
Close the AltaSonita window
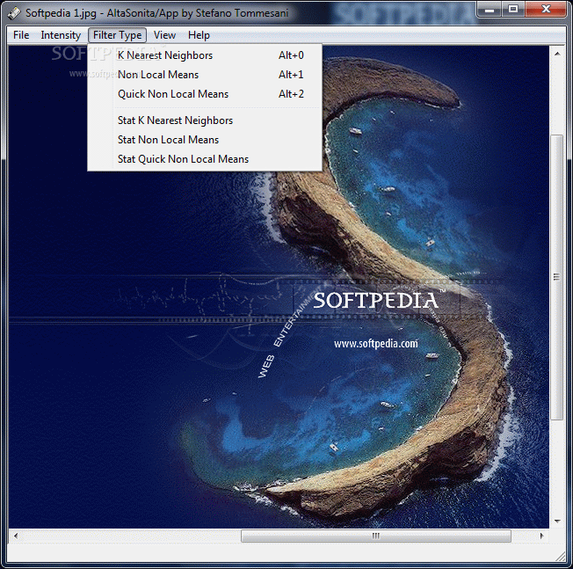(x=546, y=9)
